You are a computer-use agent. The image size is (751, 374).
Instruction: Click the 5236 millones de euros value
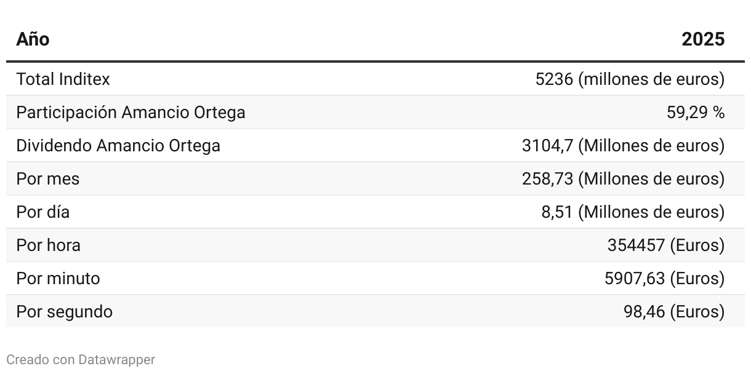[630, 79]
